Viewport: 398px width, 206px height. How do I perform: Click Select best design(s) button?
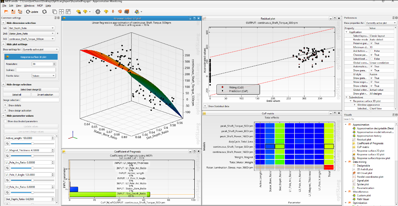point(31,90)
